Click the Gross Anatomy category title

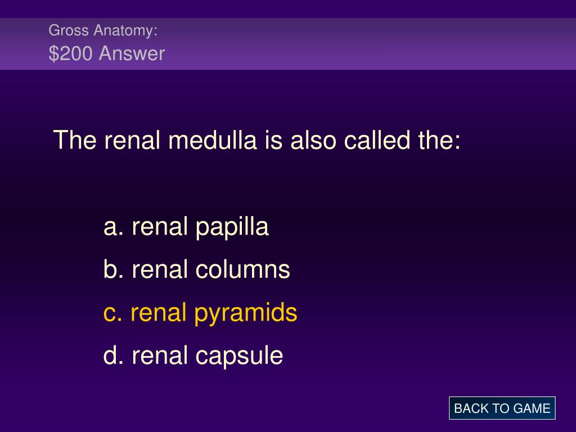(x=103, y=30)
